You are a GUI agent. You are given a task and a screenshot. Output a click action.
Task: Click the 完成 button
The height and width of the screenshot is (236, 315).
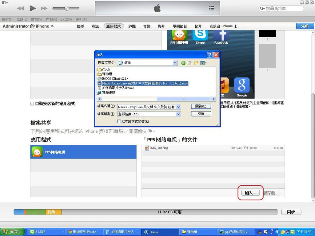coord(305,26)
